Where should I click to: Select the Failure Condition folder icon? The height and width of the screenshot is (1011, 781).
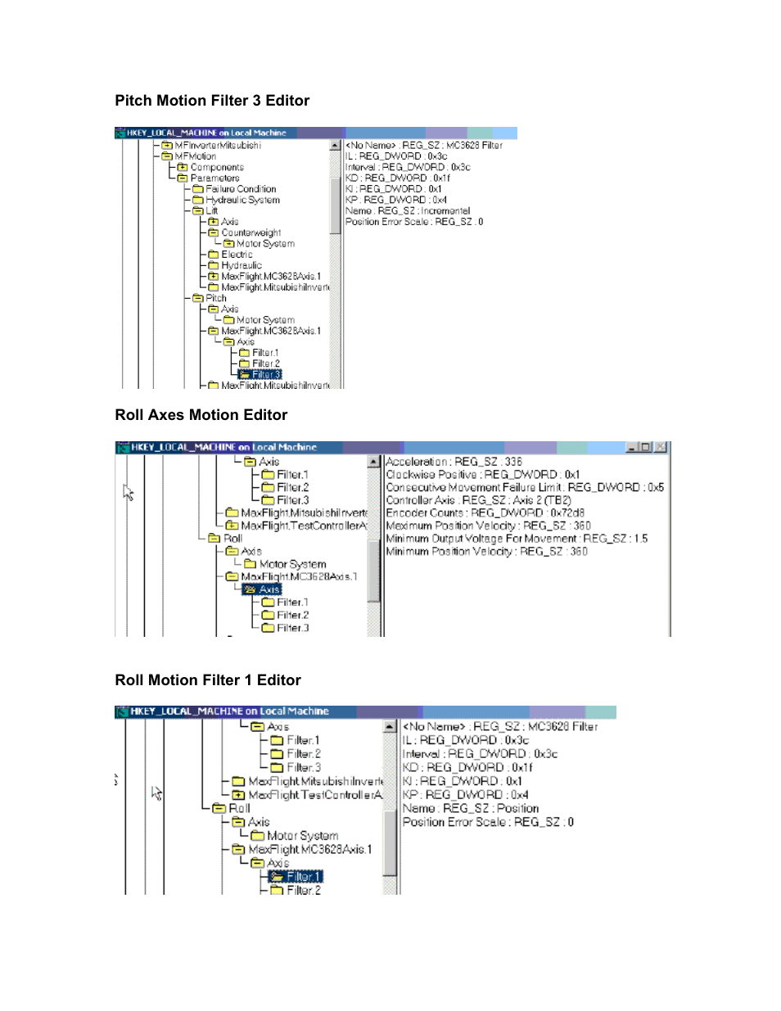pyautogui.click(x=198, y=189)
